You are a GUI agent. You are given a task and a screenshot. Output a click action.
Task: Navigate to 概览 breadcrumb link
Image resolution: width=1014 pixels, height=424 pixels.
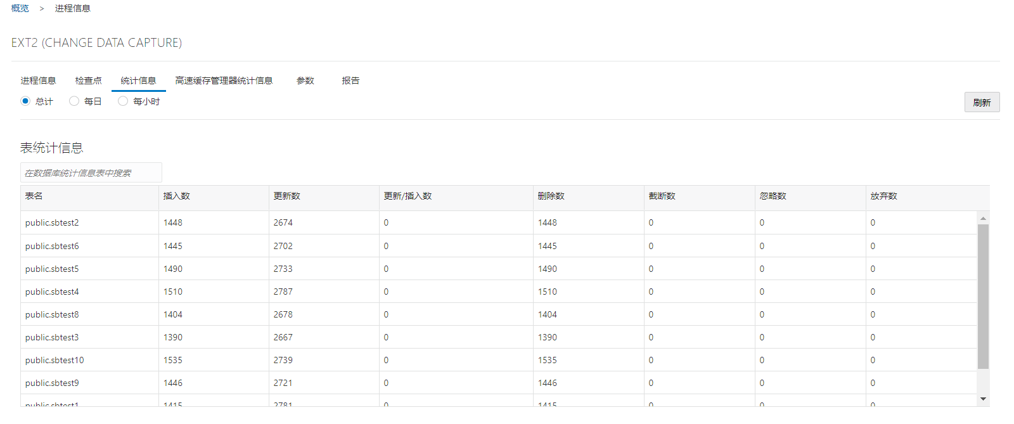pos(20,8)
